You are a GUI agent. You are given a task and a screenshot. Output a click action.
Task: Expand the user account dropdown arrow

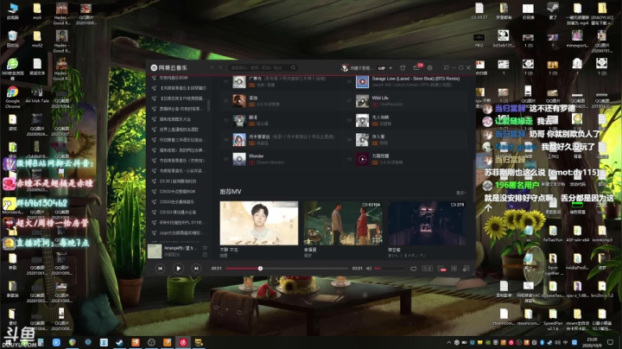coord(390,68)
